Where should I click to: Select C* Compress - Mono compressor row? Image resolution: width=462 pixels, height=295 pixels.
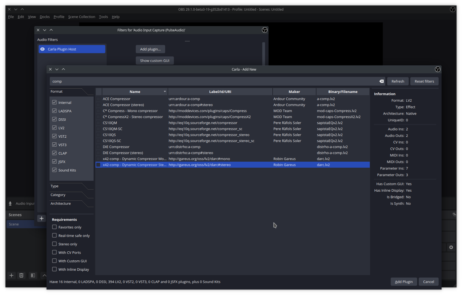233,111
